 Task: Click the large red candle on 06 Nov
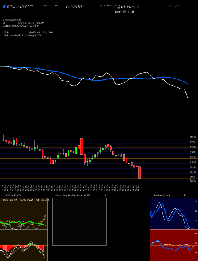82,146
